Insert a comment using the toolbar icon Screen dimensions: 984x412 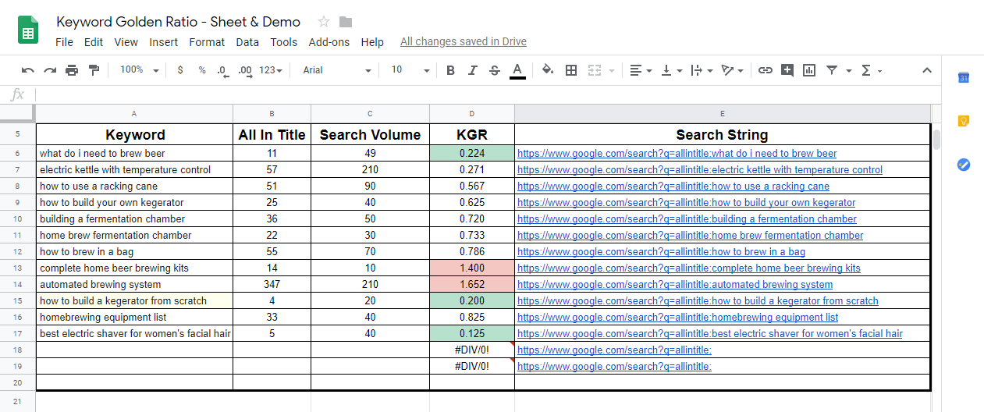point(787,70)
